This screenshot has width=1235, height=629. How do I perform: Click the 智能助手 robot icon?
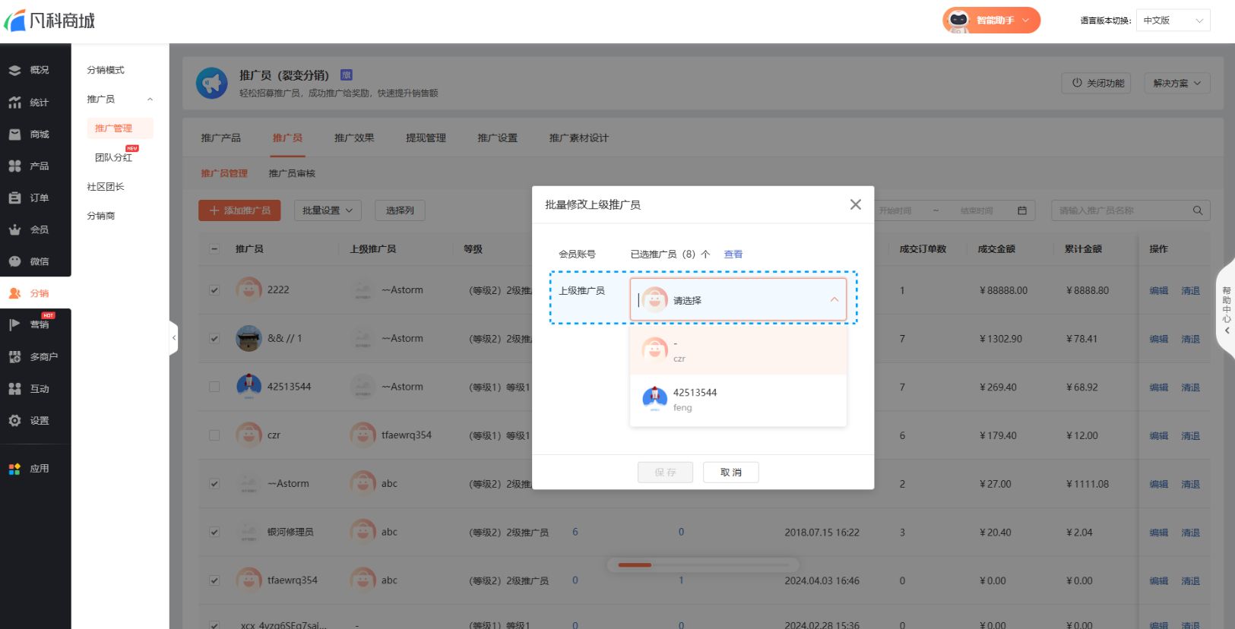pos(959,21)
